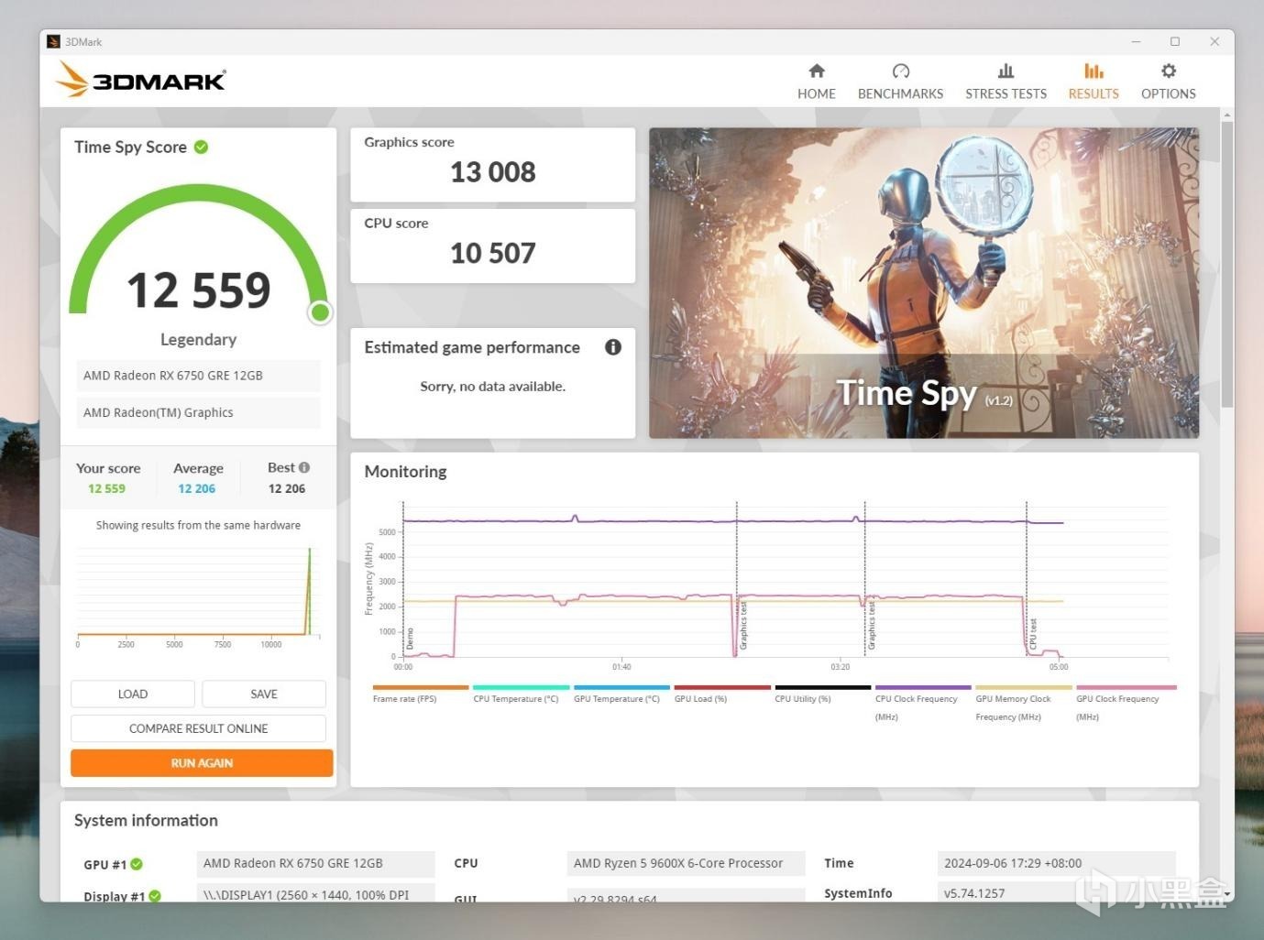This screenshot has height=940, width=1264.
Task: Click the AMD Radeon RX 6750 GRE 12GB field under Legendary
Action: (x=198, y=376)
